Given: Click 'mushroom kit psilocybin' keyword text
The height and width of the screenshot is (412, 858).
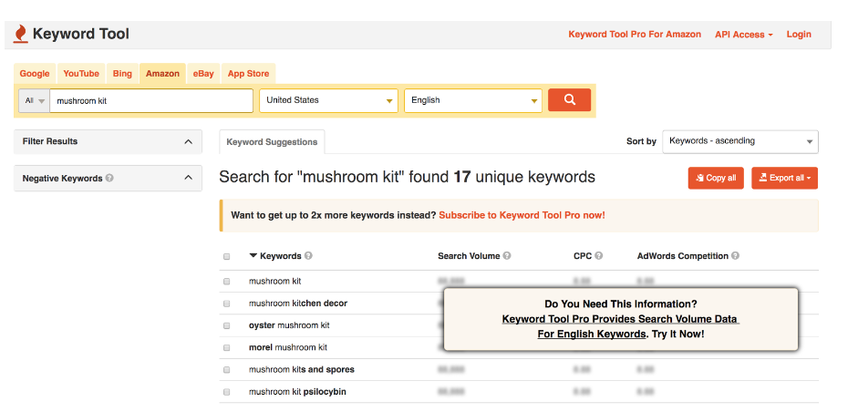Looking at the screenshot, I should coord(297,392).
